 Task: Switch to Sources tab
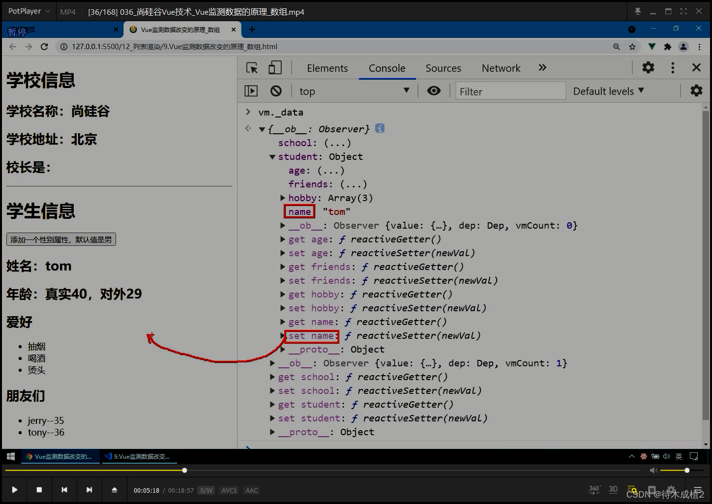coord(443,68)
